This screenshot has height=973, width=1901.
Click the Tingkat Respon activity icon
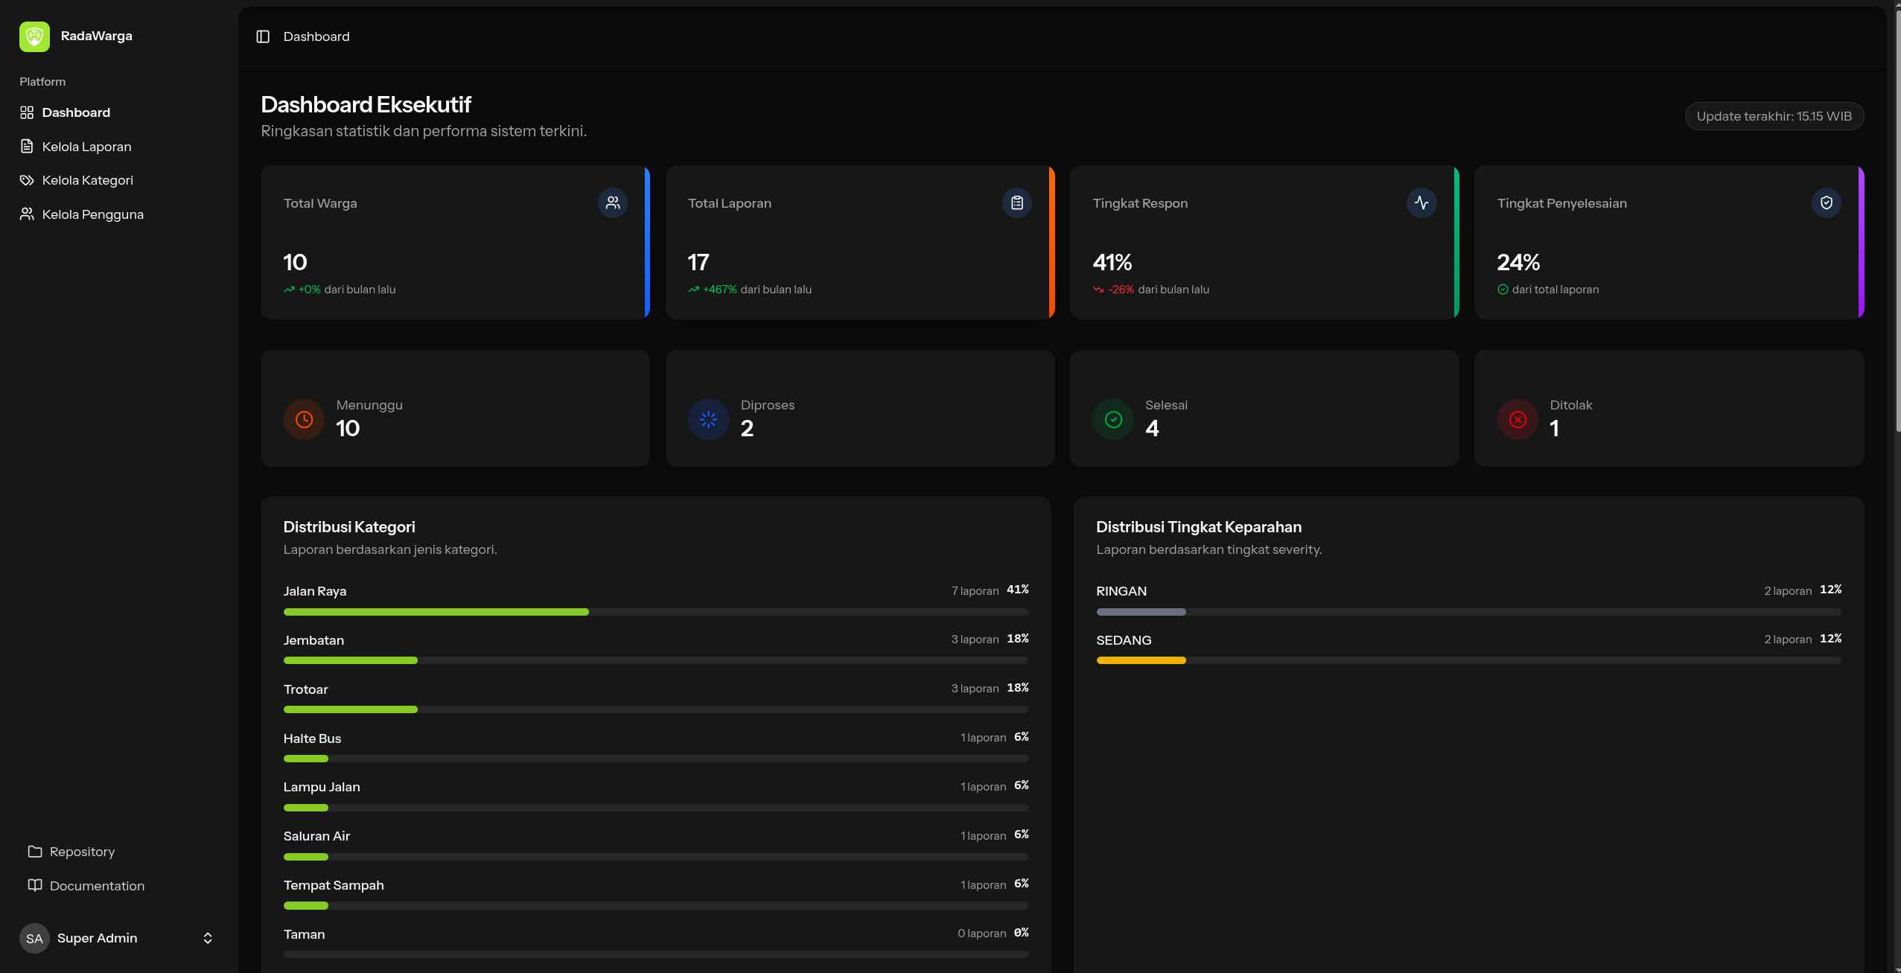click(x=1421, y=202)
